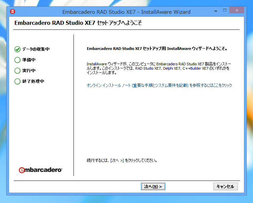The height and width of the screenshot is (203, 253).
Task: Click the bold welcome line mentioning InstallAware ウィザードへようこそ
Action: [x=157, y=49]
